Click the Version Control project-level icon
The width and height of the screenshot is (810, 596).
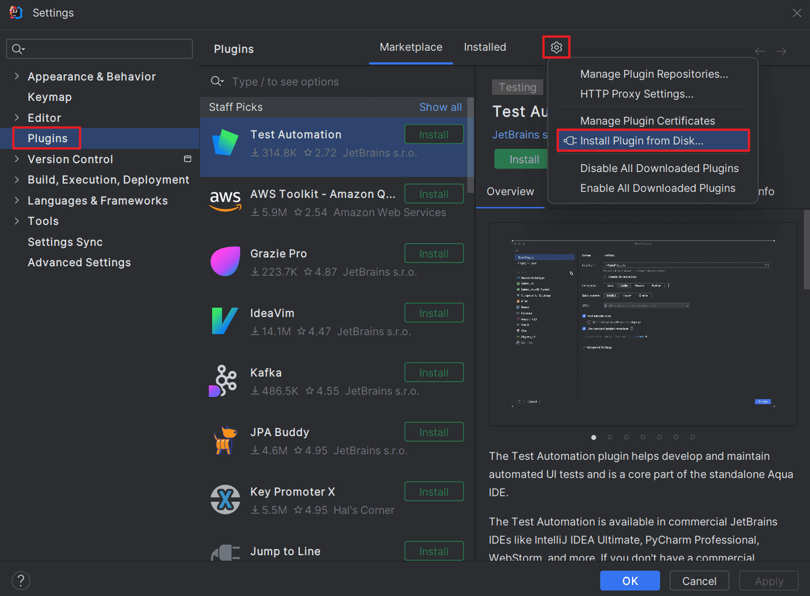187,159
